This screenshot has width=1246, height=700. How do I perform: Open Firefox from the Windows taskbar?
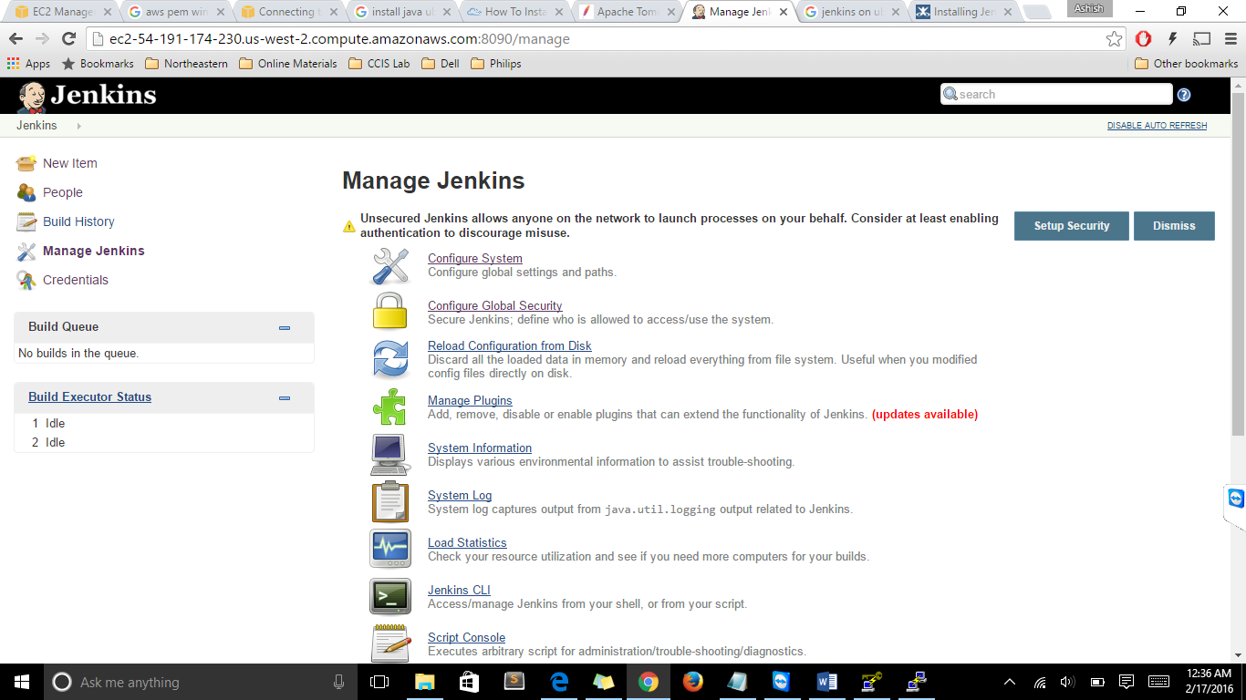pyautogui.click(x=693, y=682)
